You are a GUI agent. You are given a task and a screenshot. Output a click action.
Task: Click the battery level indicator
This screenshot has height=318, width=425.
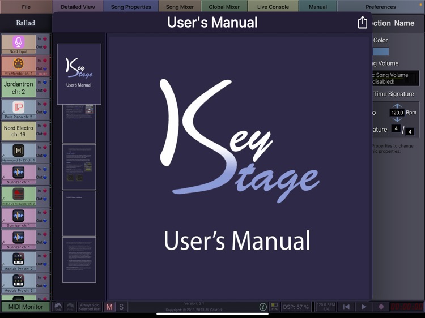tap(274, 307)
